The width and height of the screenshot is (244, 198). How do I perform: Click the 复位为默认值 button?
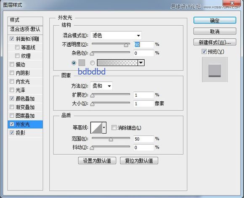139,161
